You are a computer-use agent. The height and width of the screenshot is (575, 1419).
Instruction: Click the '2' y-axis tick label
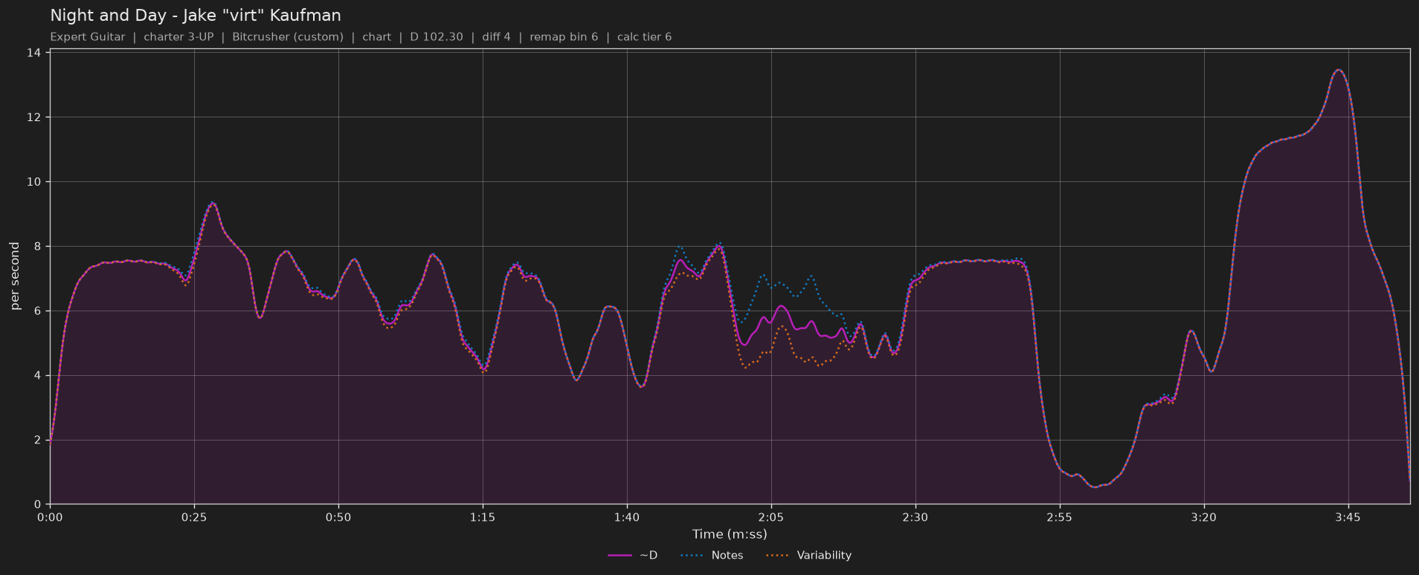[x=37, y=441]
